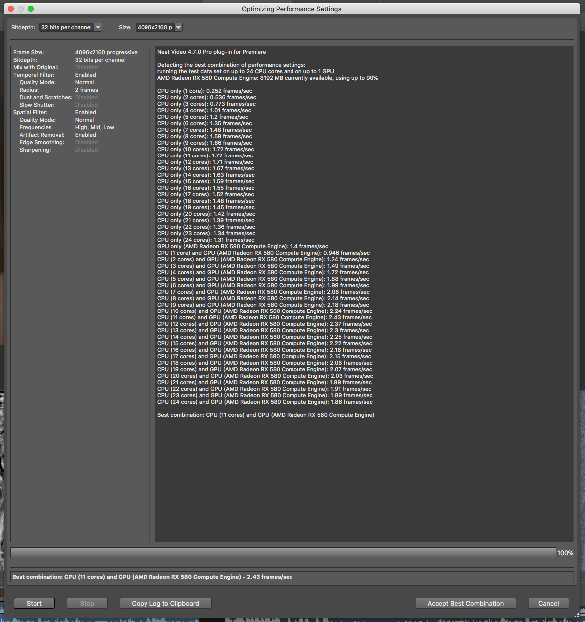Click the "Sharpening:" label
Screen dimensions: 585x622
click(x=35, y=150)
